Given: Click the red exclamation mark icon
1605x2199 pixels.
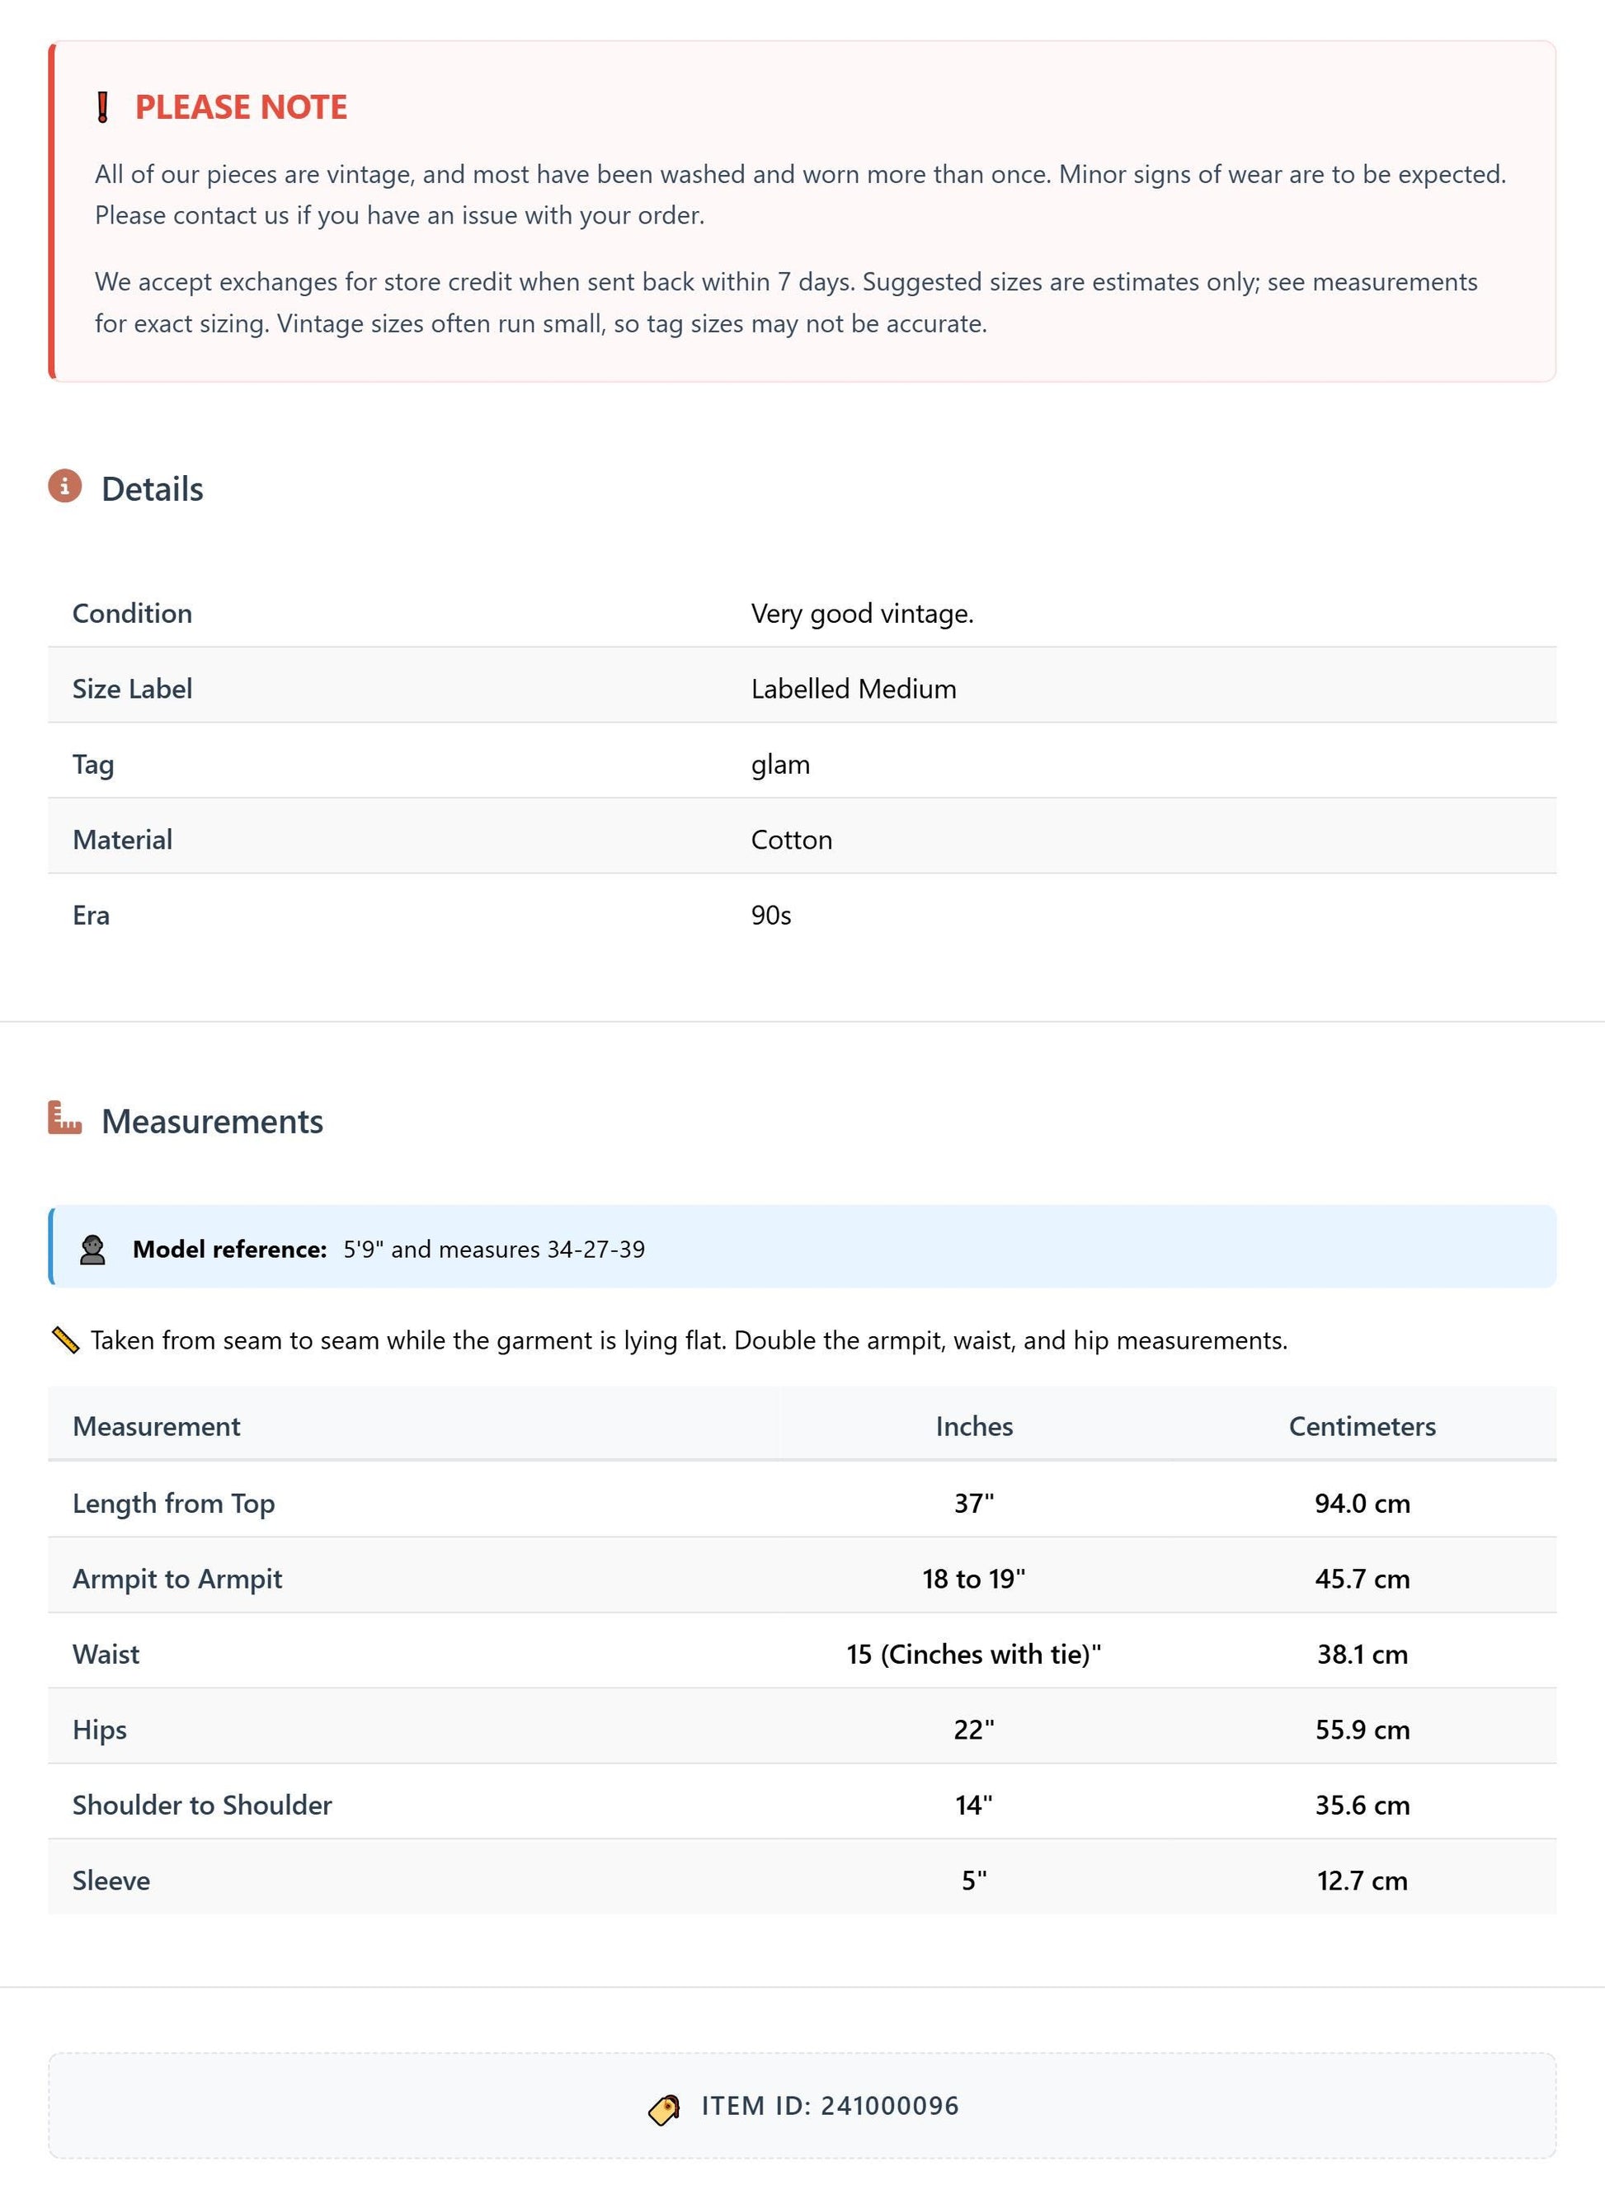Looking at the screenshot, I should (x=102, y=107).
